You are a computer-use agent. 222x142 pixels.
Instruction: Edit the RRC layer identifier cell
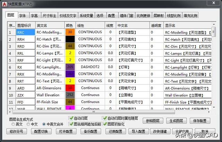coord(26,32)
